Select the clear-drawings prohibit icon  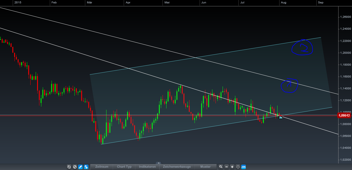pos(75,167)
